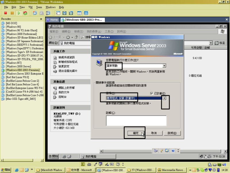Open the guest 工具(T) menu
230x173 pixels.
(109, 31)
